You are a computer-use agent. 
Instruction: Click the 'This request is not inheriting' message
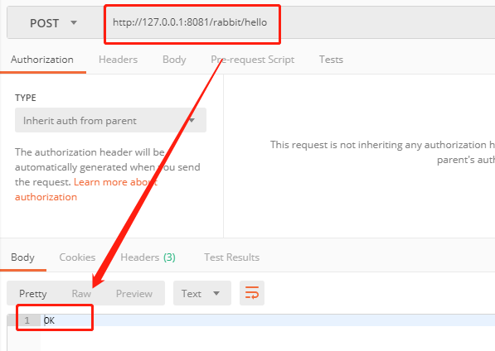[x=382, y=152]
